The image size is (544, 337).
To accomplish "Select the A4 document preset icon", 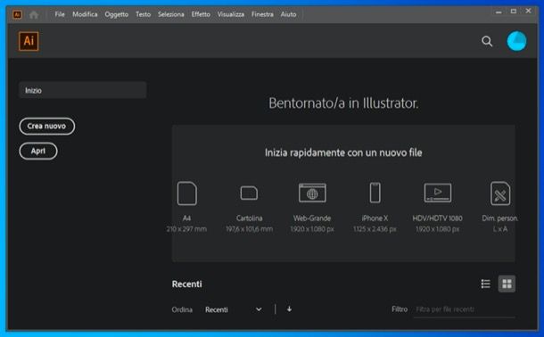I will point(187,193).
